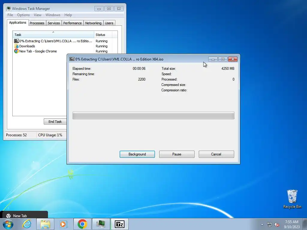Screen dimensions: 307x230
Task: Click 'CPU Usage: 1%' in status bar
Action: [50, 135]
